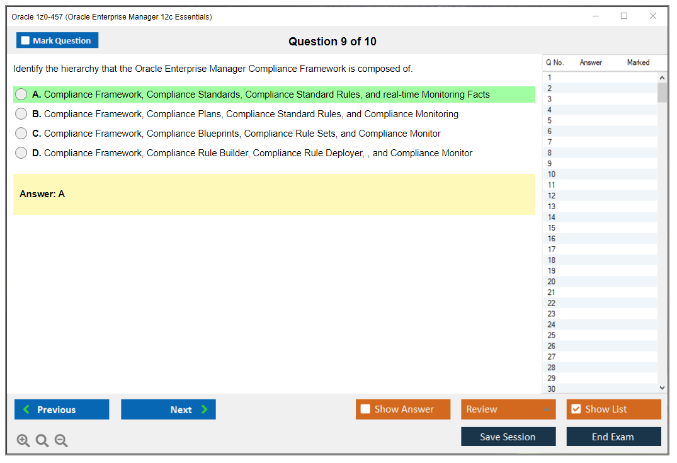Save progress via Save Session
Image resolution: width=677 pixels, height=463 pixels.
tap(508, 436)
